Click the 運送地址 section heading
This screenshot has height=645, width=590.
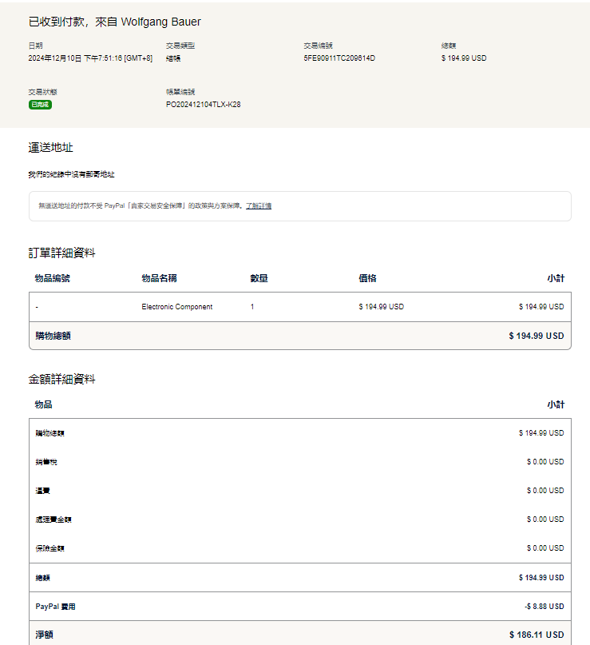coord(51,148)
